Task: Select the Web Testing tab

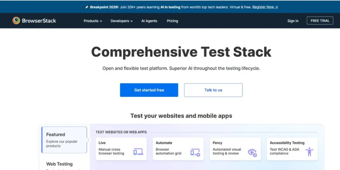Action: click(59, 164)
